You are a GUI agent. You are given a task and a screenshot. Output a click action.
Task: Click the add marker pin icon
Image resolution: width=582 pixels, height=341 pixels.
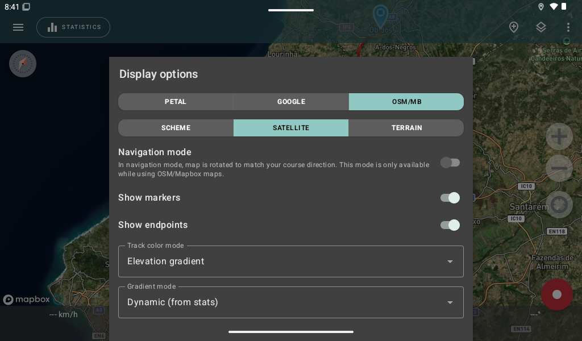tap(514, 27)
